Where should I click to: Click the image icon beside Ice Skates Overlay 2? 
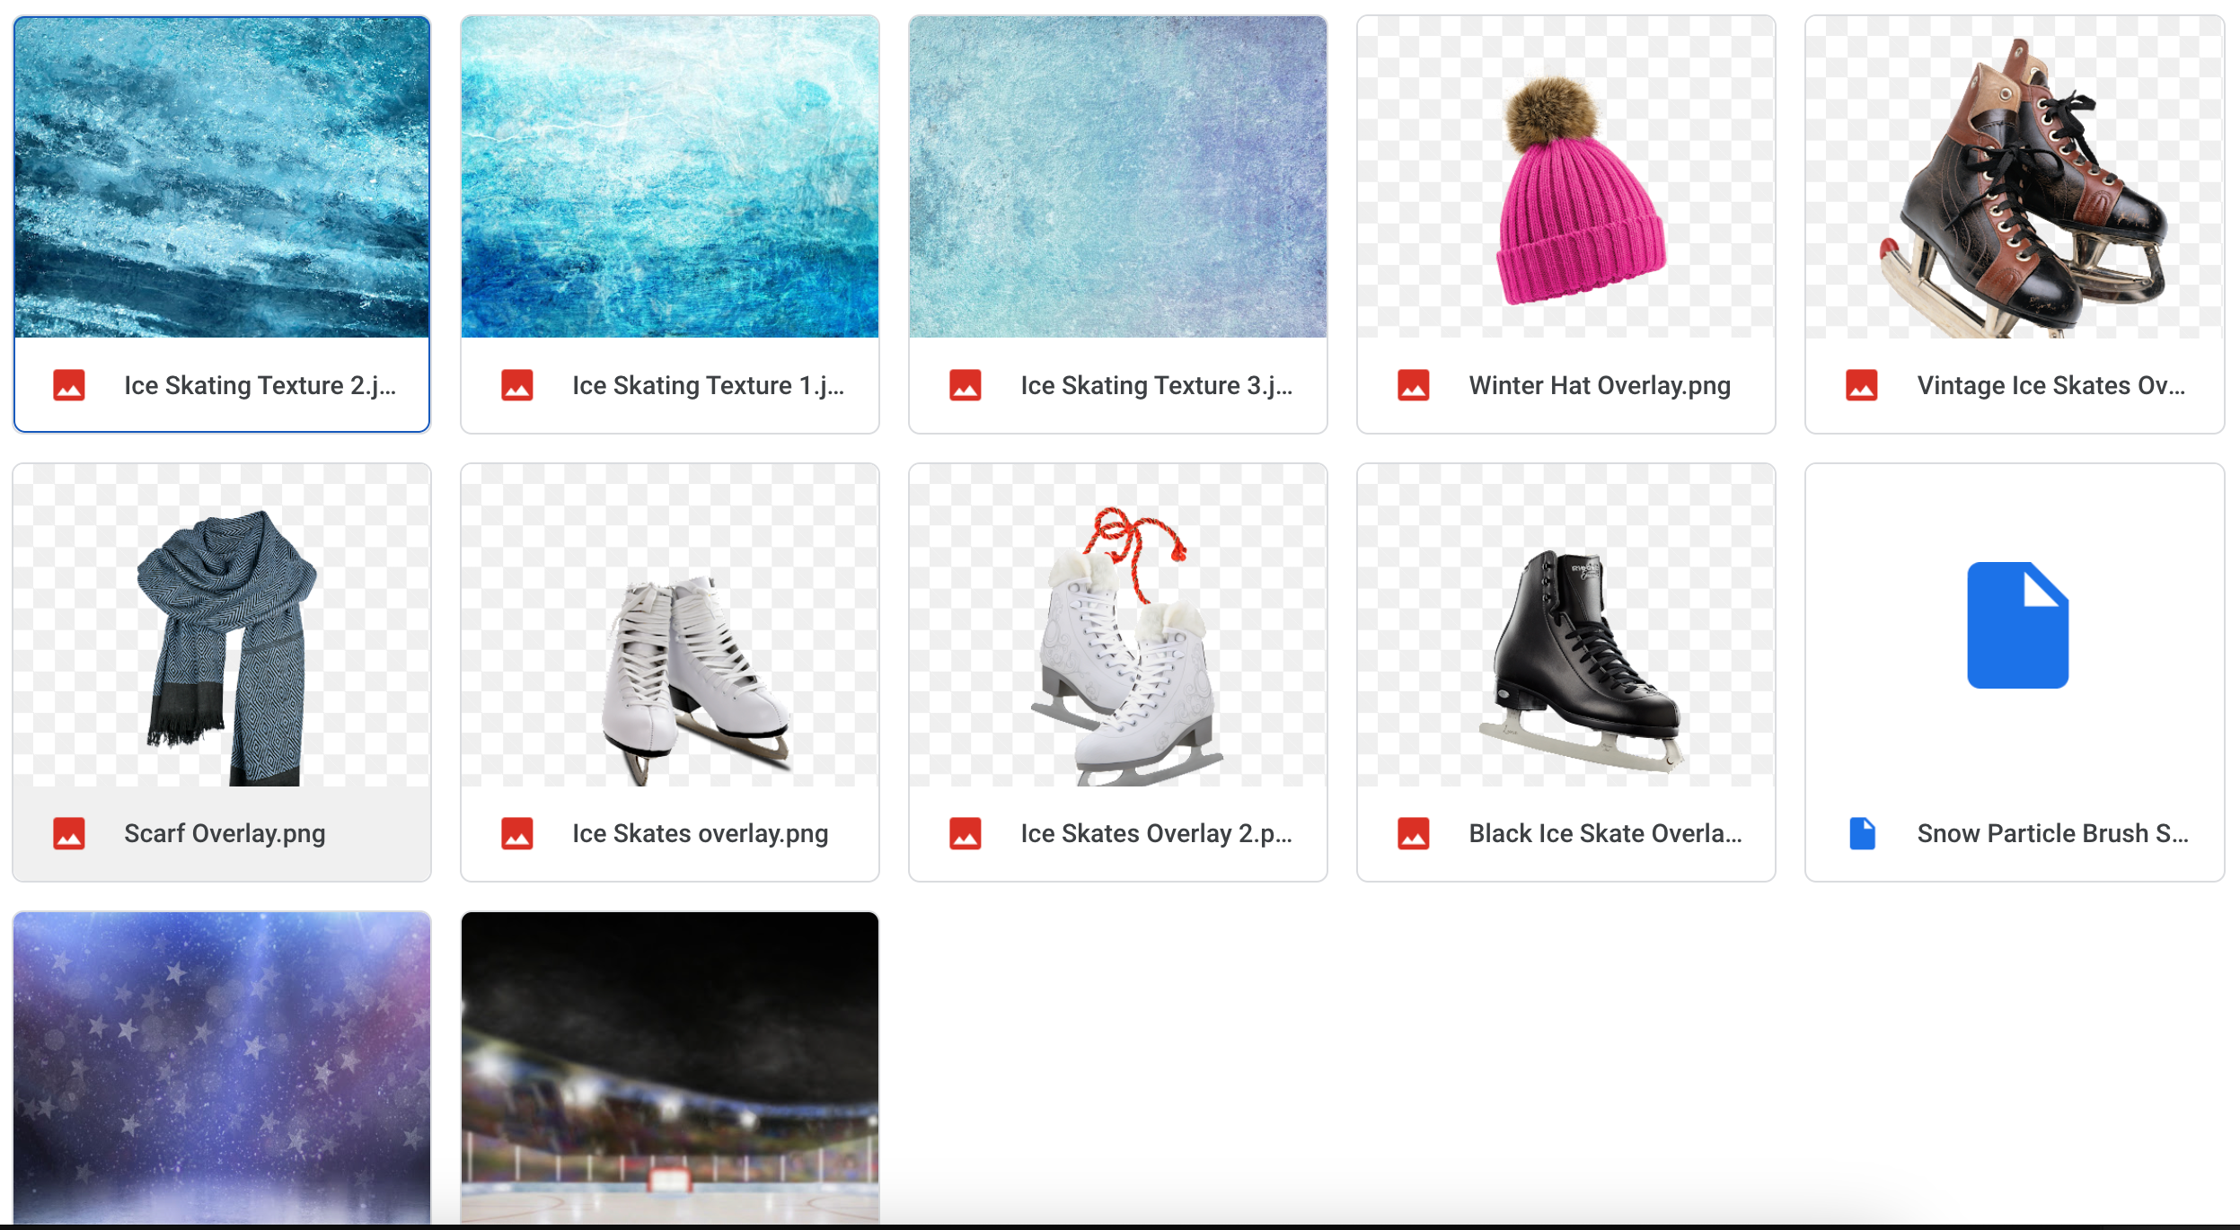coord(966,833)
